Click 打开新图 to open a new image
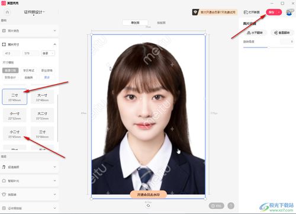The image size is (296, 214). 252,12
